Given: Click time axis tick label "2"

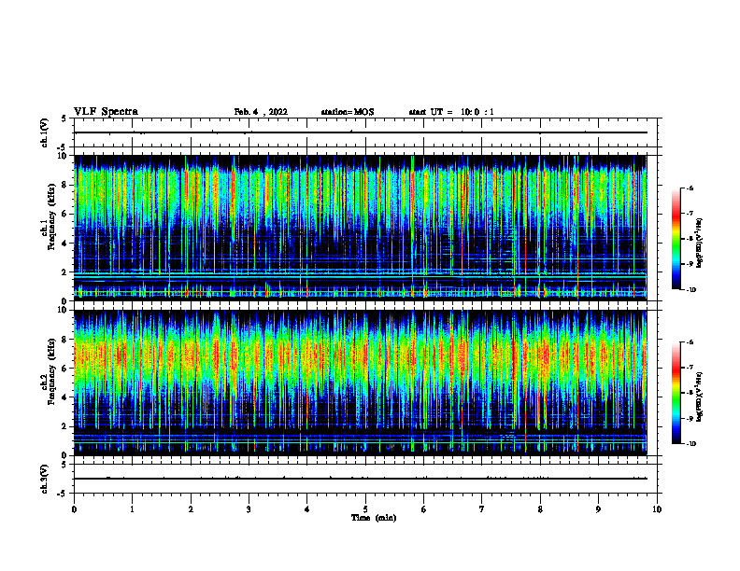Looking at the screenshot, I should tap(191, 509).
